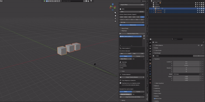Hide Cube.002 in viewport with eye icon

[x=200, y=12]
